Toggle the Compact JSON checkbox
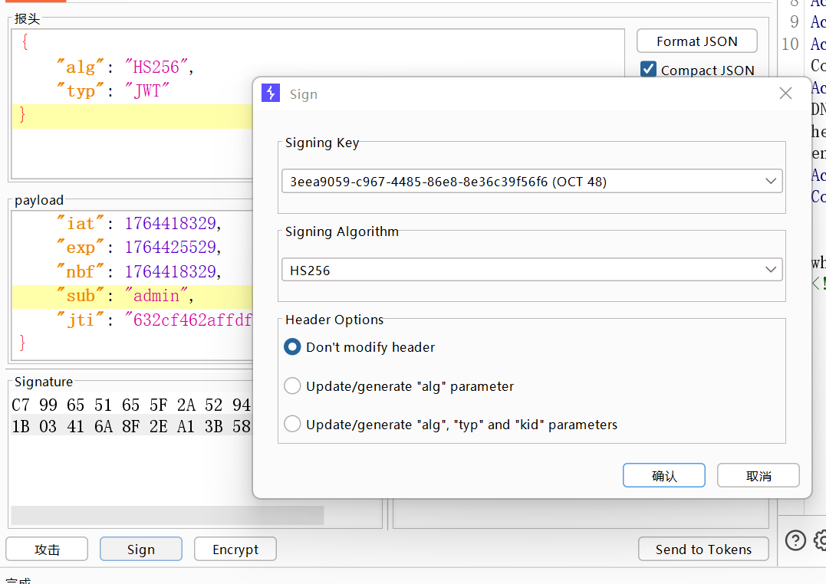Screen dimensions: 826x584 648,70
